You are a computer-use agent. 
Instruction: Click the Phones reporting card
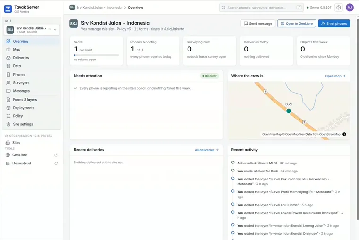(153, 51)
